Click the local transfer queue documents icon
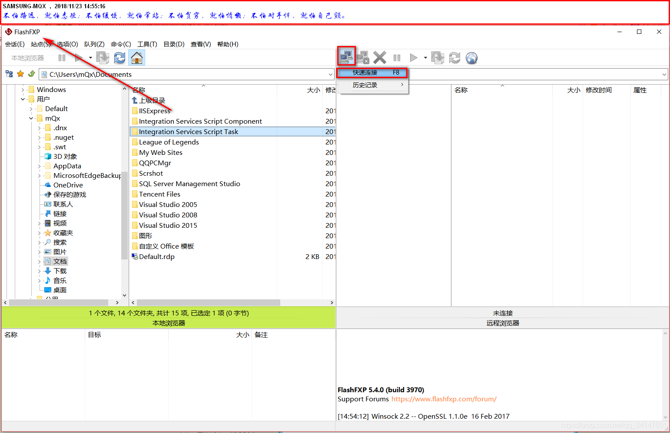 (x=103, y=58)
